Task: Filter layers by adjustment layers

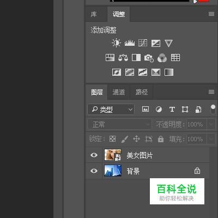Action: tap(159, 109)
